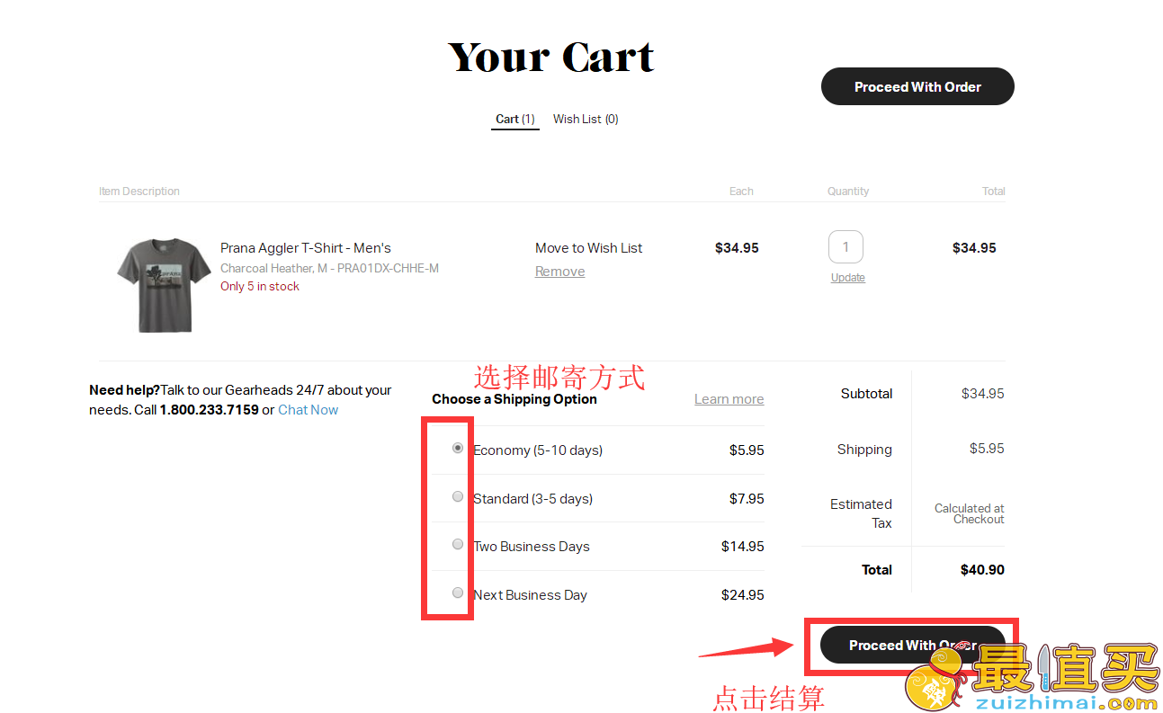Open the Prana Aggler T-Shirt product thumbnail
Screen dimensions: 1163x713
pyautogui.click(x=163, y=284)
